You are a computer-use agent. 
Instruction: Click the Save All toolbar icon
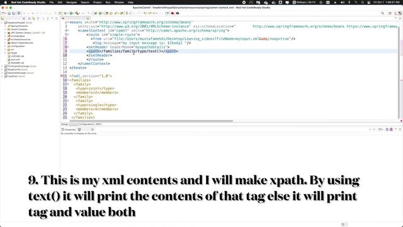coord(14,13)
